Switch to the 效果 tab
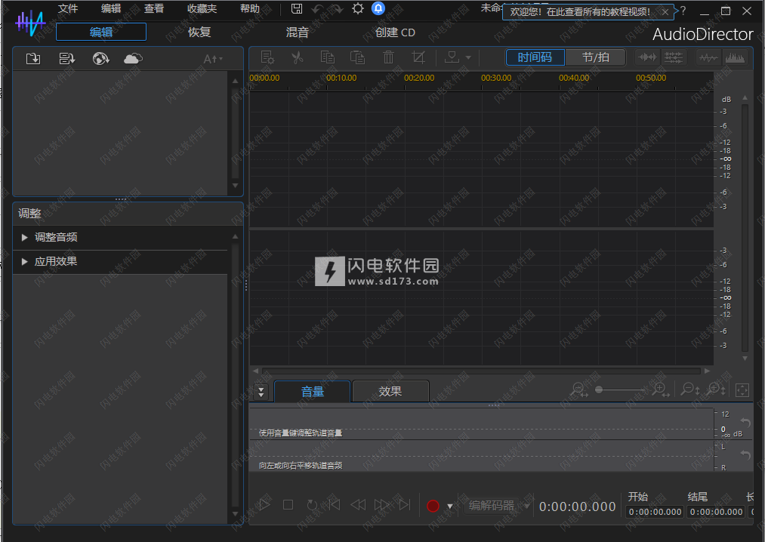 tap(390, 391)
